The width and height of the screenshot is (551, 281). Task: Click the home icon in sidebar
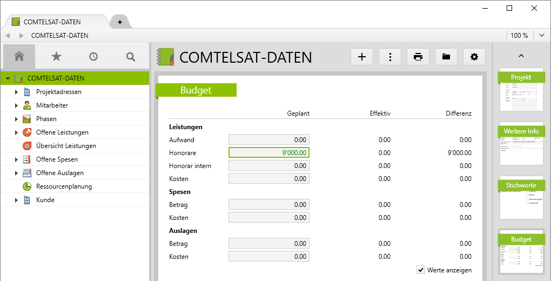(19, 56)
